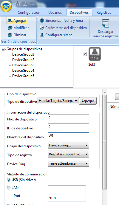This screenshot has width=119, height=205.
Task: Select DeviceGroup1 in the tree
Action: (23, 54)
